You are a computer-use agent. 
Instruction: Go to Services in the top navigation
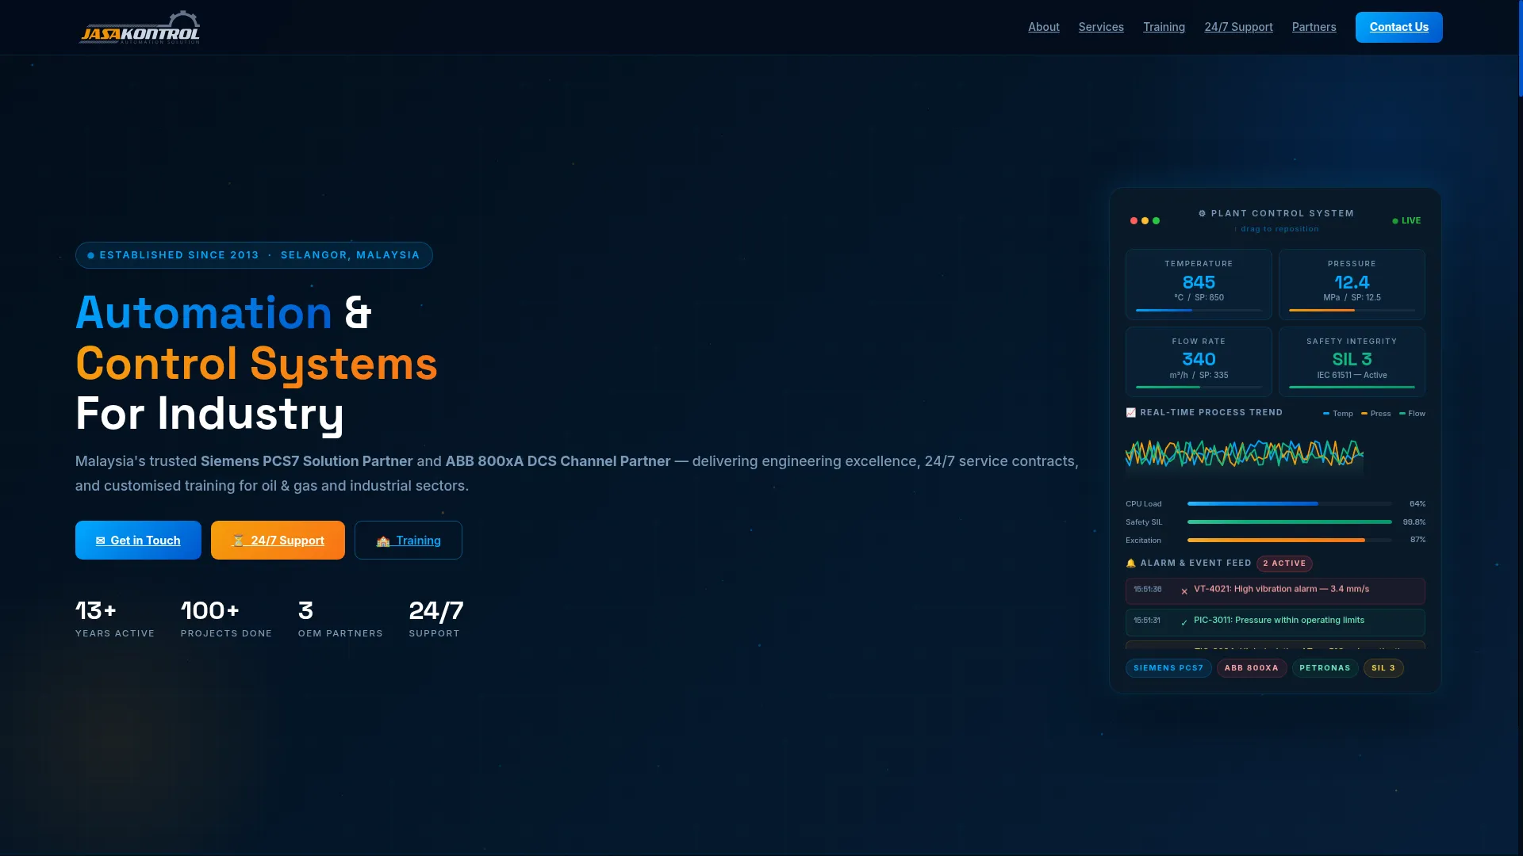point(1101,27)
